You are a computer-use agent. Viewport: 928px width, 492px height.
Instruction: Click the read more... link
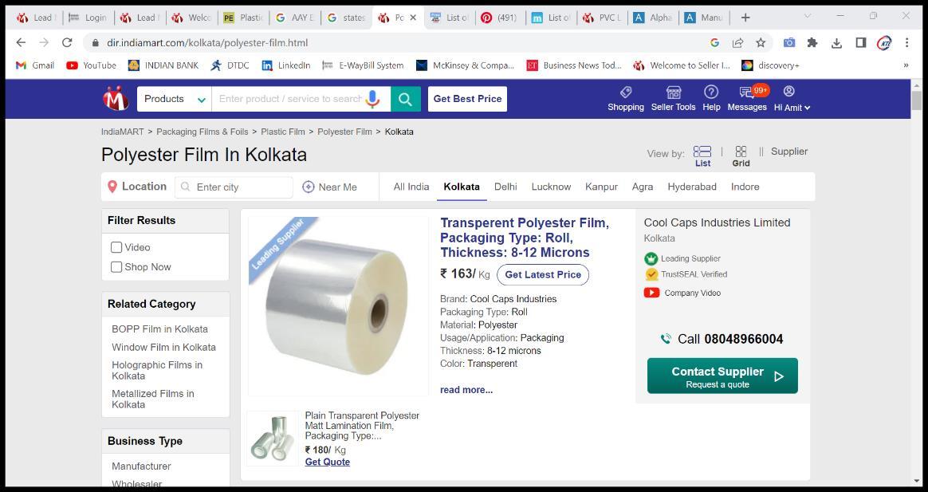coord(466,390)
